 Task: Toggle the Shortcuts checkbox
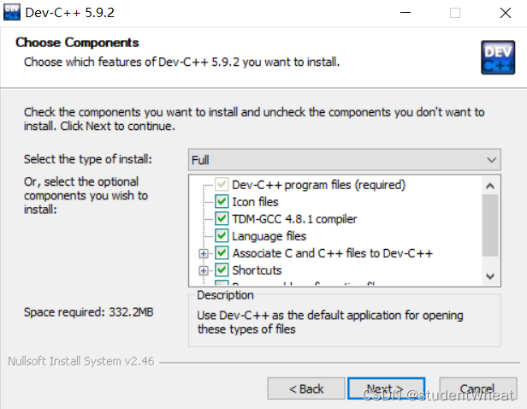tap(222, 270)
